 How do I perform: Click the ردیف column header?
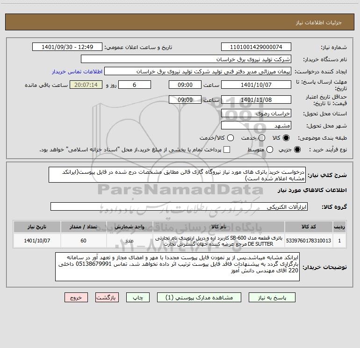click(x=339, y=227)
